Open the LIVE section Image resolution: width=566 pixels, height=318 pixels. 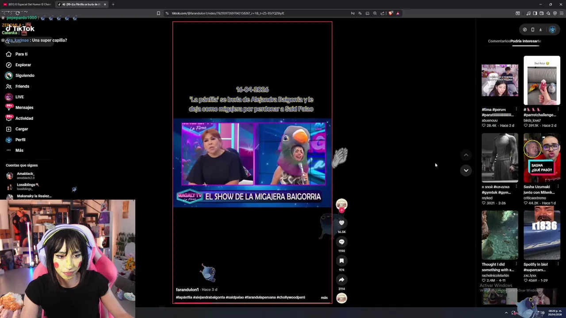[x=15, y=97]
